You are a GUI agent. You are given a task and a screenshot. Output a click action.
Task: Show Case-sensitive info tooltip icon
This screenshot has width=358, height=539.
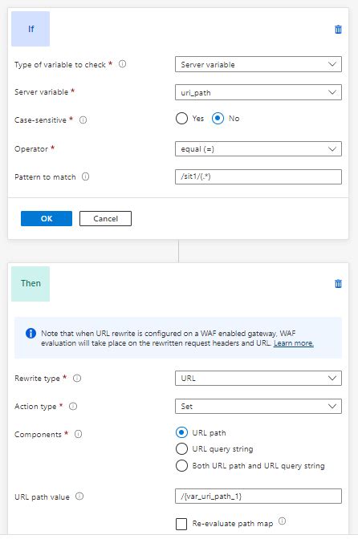pos(83,120)
